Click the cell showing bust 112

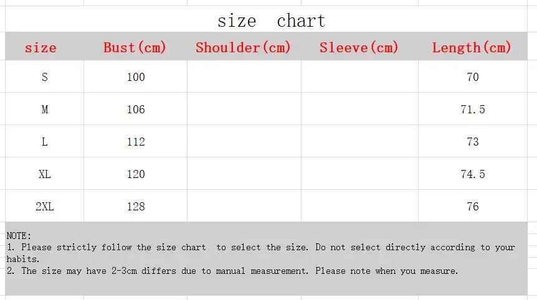[x=135, y=142]
